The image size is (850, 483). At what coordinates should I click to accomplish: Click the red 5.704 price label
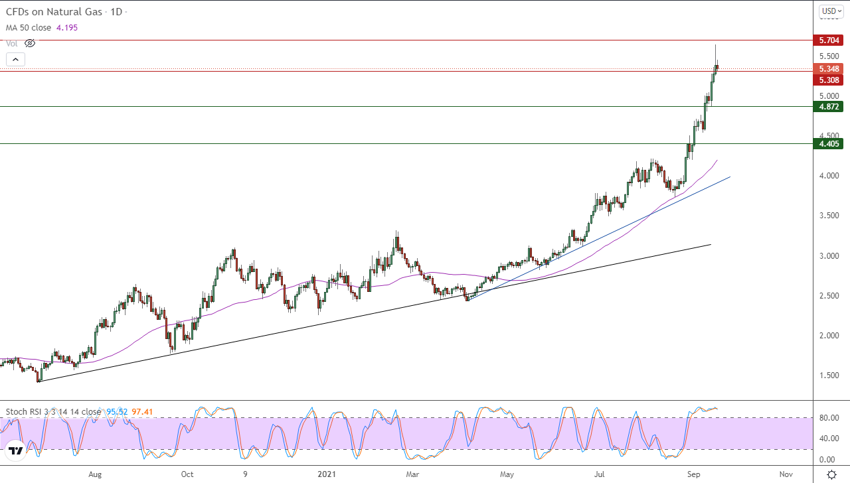tap(829, 40)
